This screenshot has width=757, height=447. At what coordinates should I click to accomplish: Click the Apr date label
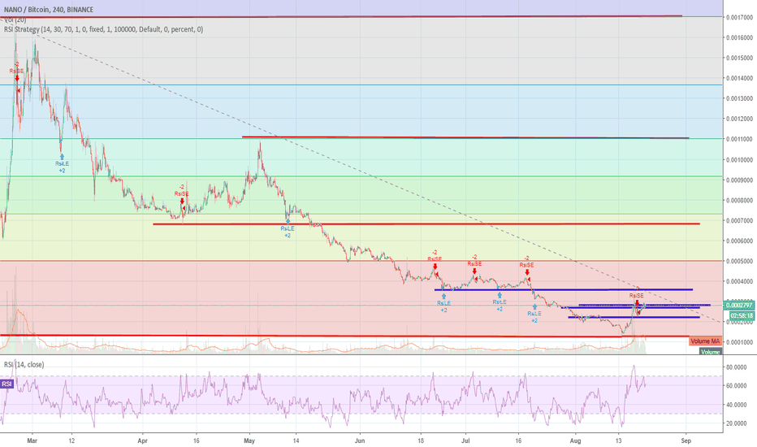point(142,440)
